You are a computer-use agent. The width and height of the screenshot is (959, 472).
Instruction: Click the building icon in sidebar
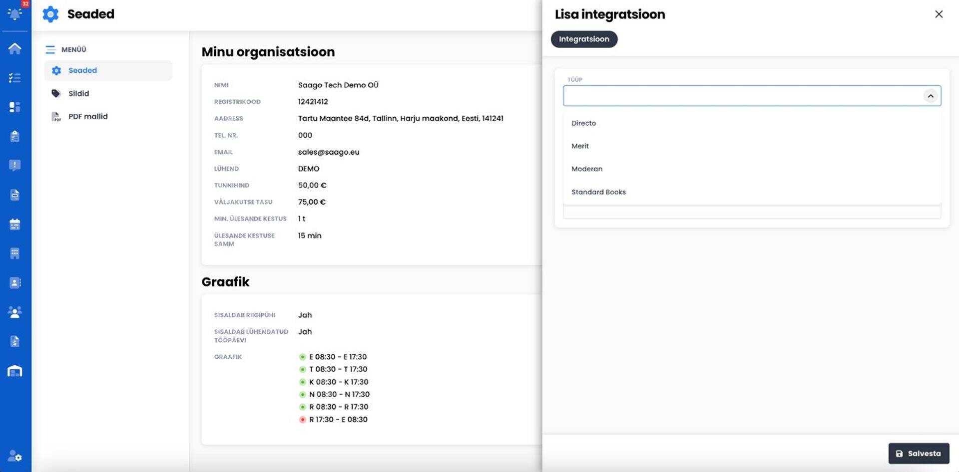[15, 253]
